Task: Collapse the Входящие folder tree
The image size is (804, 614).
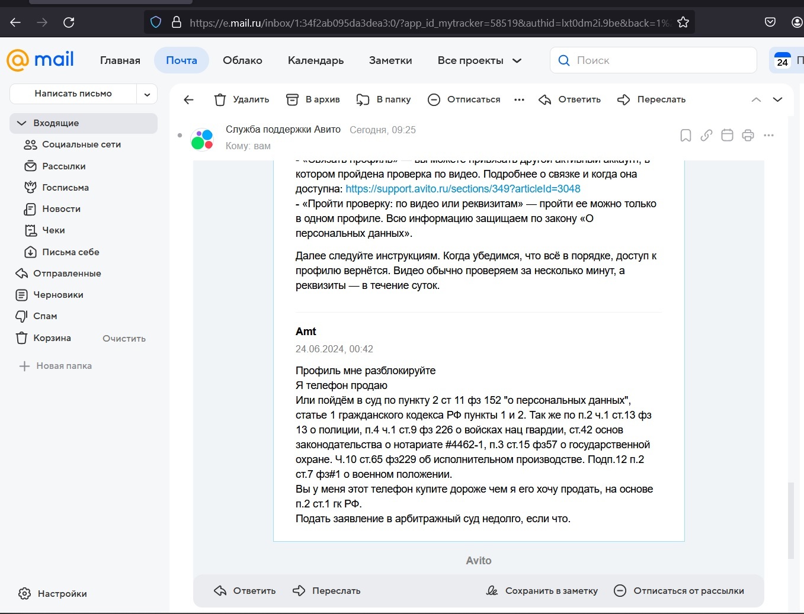Action: coord(22,123)
